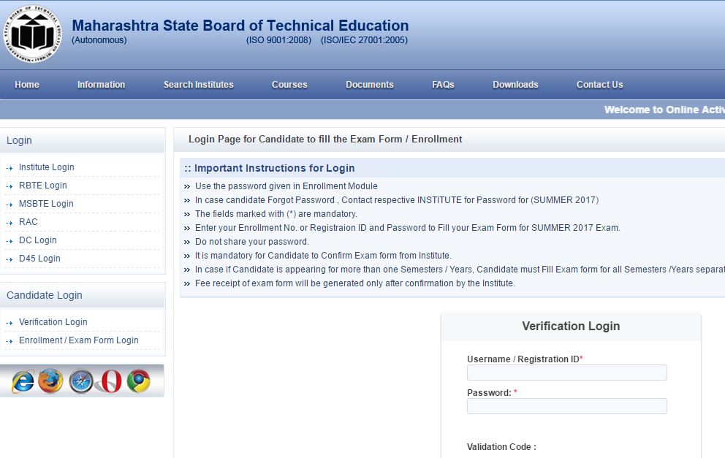Click the Login Page for Candidate heading
This screenshot has height=458, width=725.
(325, 139)
